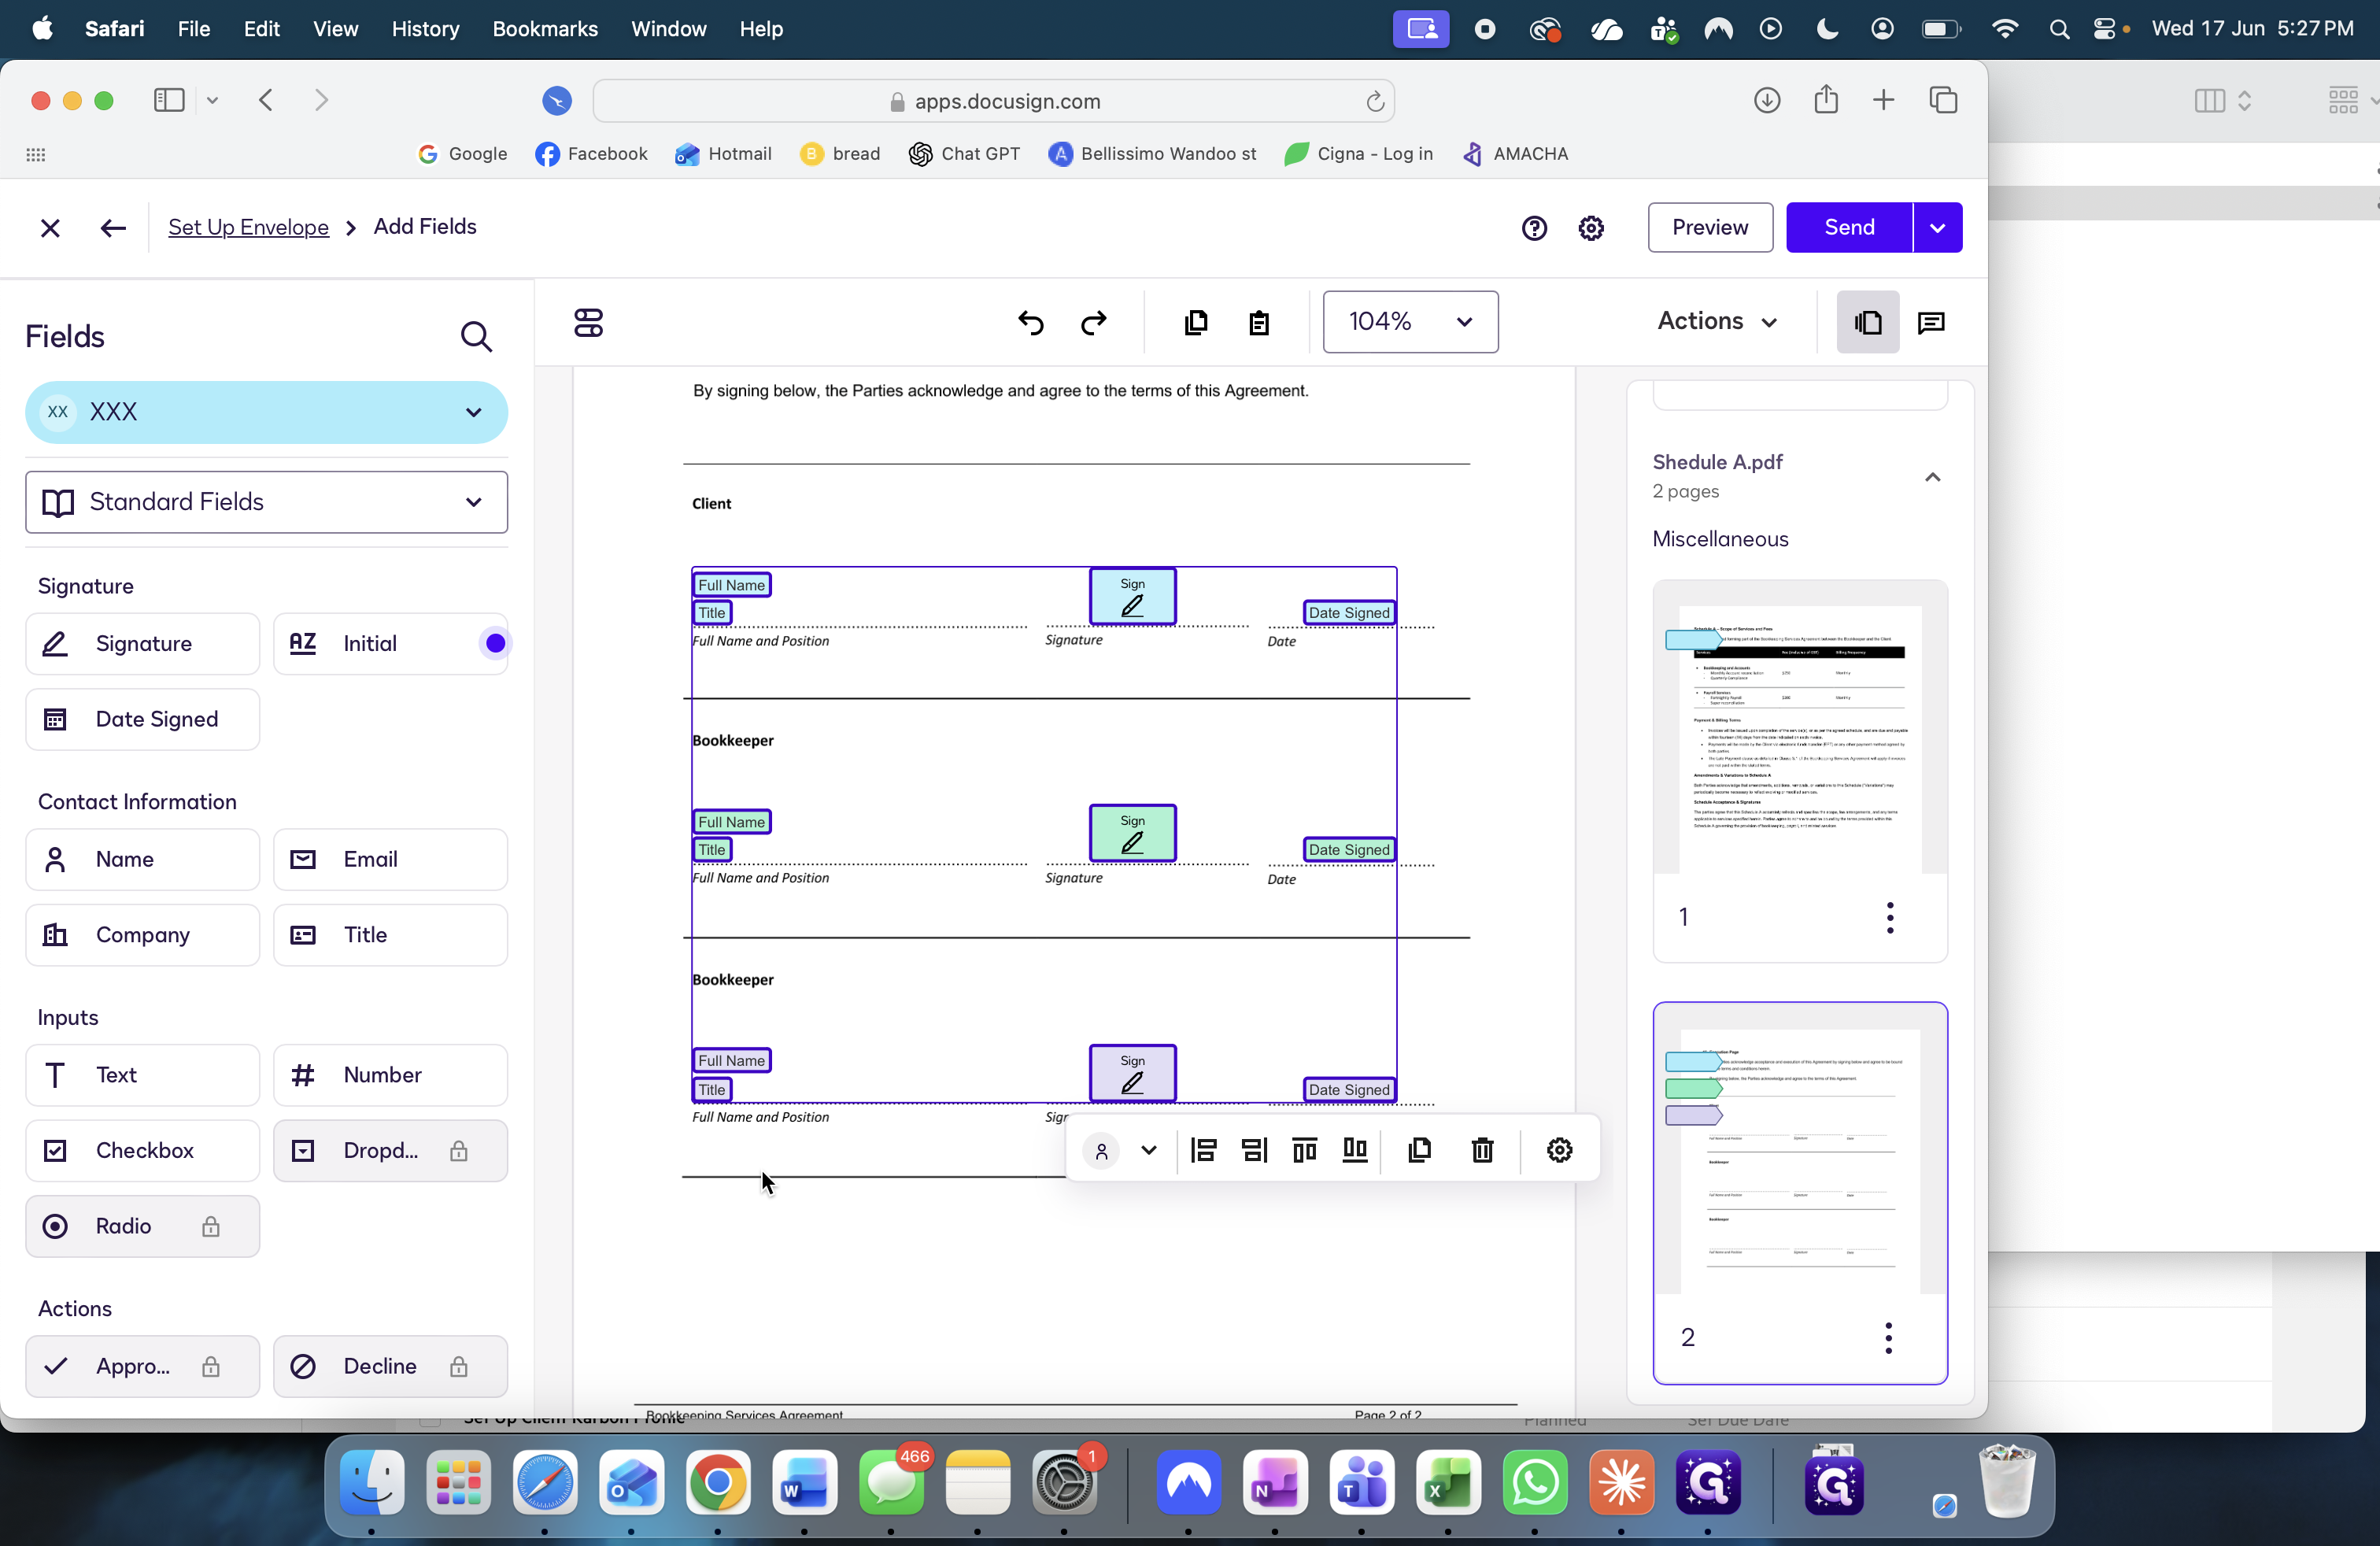Add a Decline action field
The height and width of the screenshot is (1546, 2380).
click(x=390, y=1366)
